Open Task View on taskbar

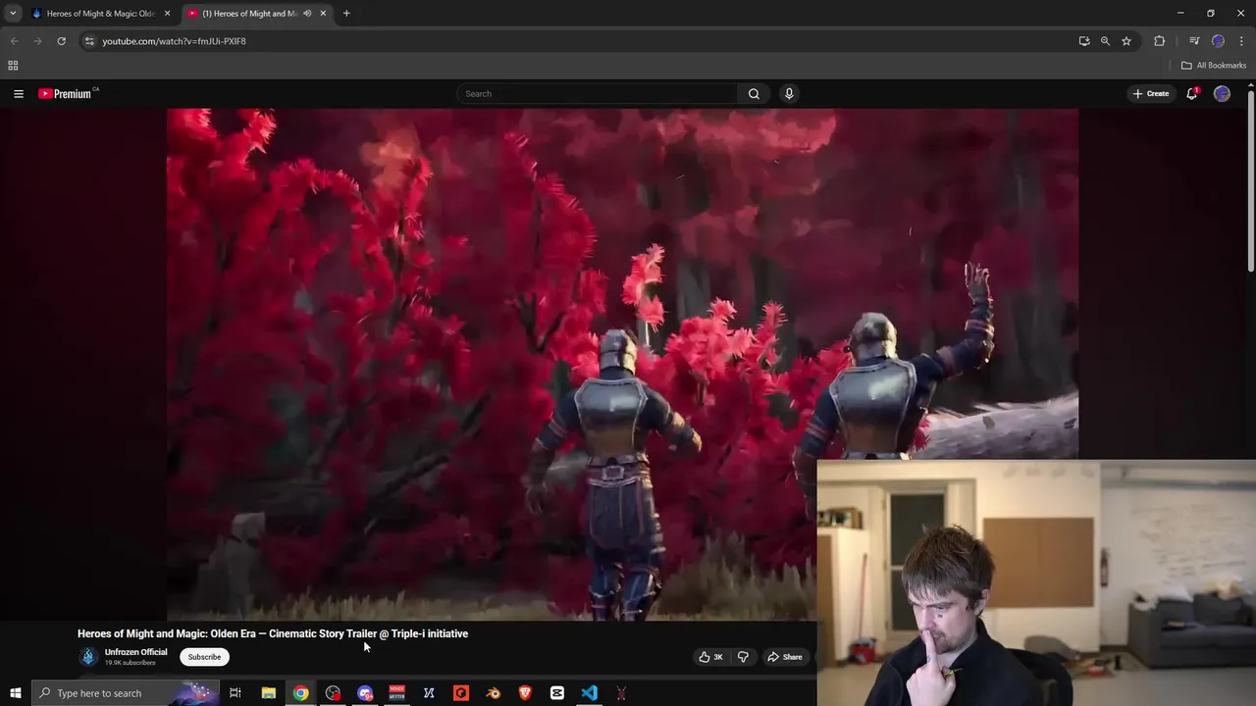pos(235,693)
